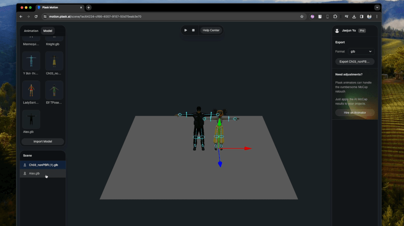Open the Help Center

click(x=211, y=30)
